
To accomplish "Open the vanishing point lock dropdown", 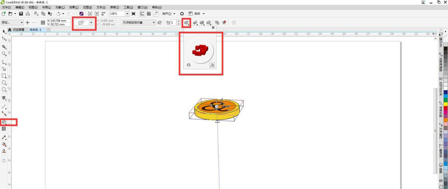I will pos(153,23).
